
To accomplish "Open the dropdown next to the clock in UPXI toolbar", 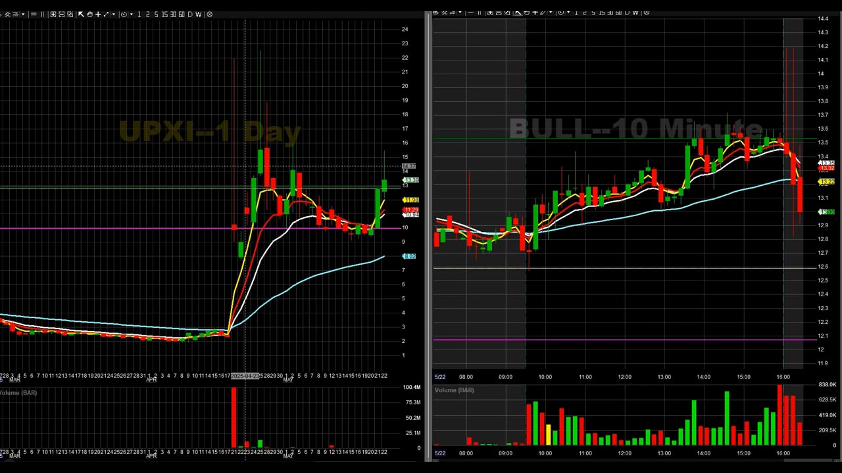I will tap(132, 14).
